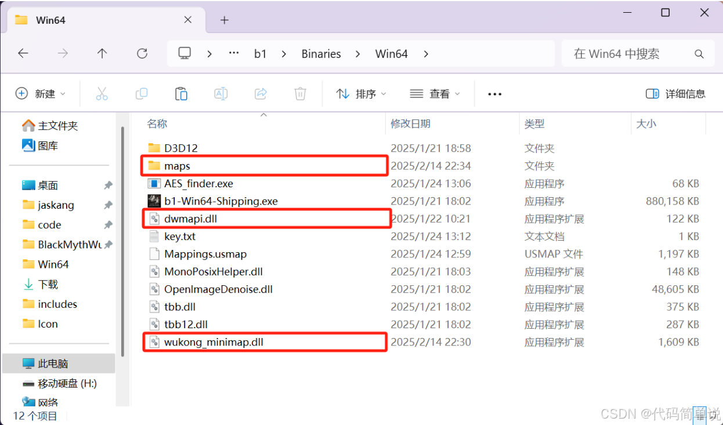Click the Binaries breadcrumb segment
Image resolution: width=723 pixels, height=425 pixels.
click(321, 53)
